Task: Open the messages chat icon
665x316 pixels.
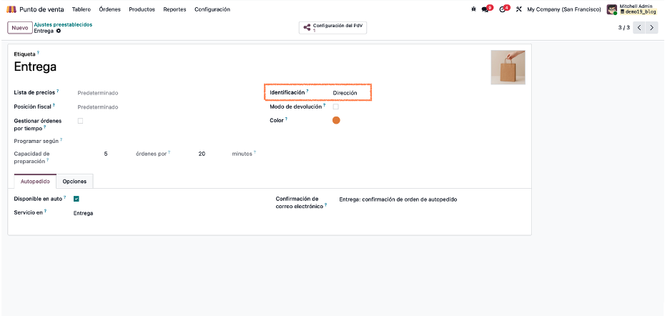Action: pos(487,9)
